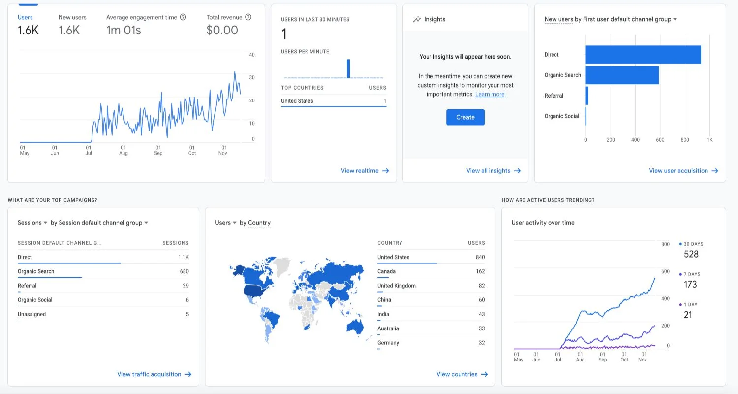Screen dimensions: 738x394
Task: Click the Insights sparkline icon
Action: pos(417,19)
